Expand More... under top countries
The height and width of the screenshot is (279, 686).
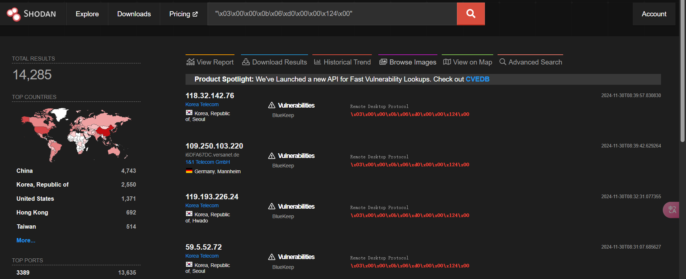click(26, 240)
